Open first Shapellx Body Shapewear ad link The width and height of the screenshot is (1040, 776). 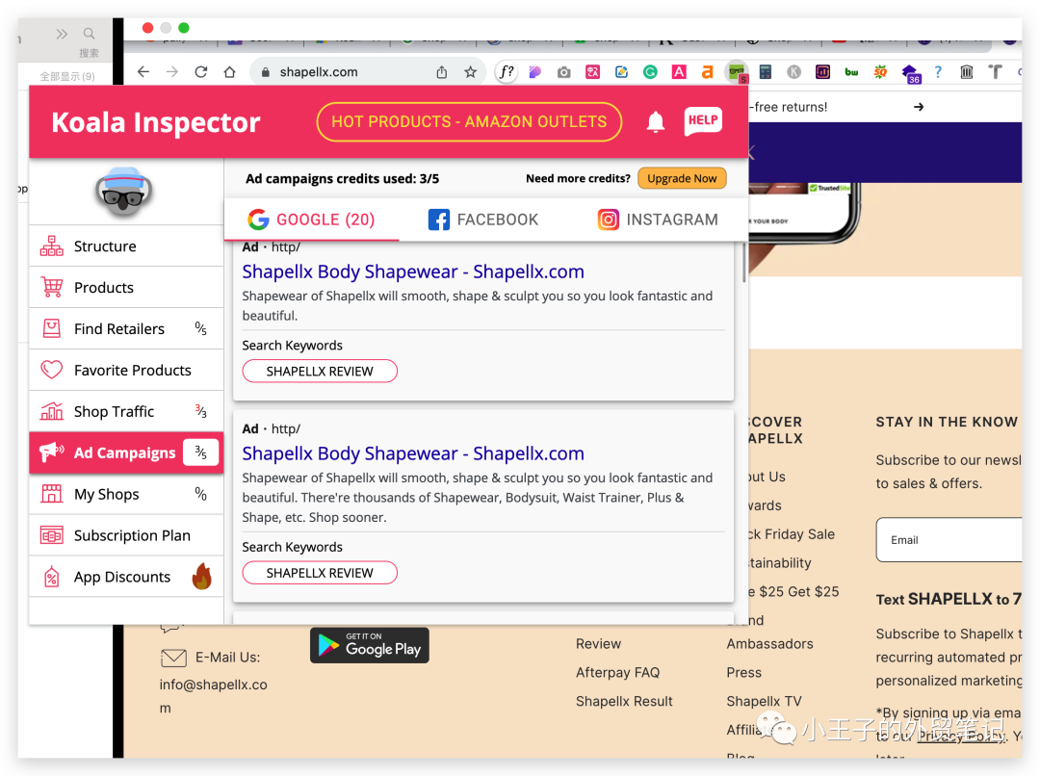point(412,272)
